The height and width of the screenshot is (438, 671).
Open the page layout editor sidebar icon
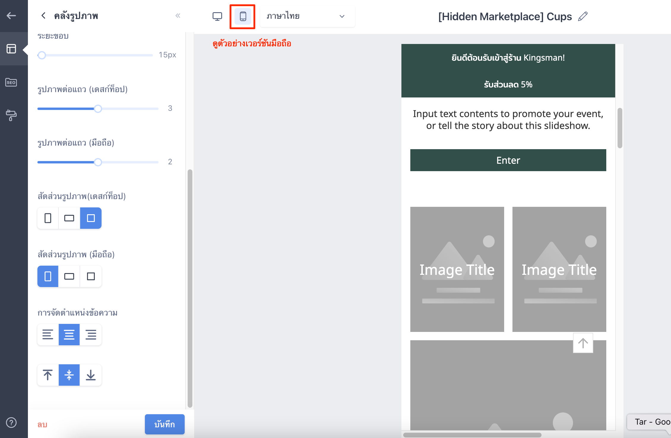click(11, 48)
